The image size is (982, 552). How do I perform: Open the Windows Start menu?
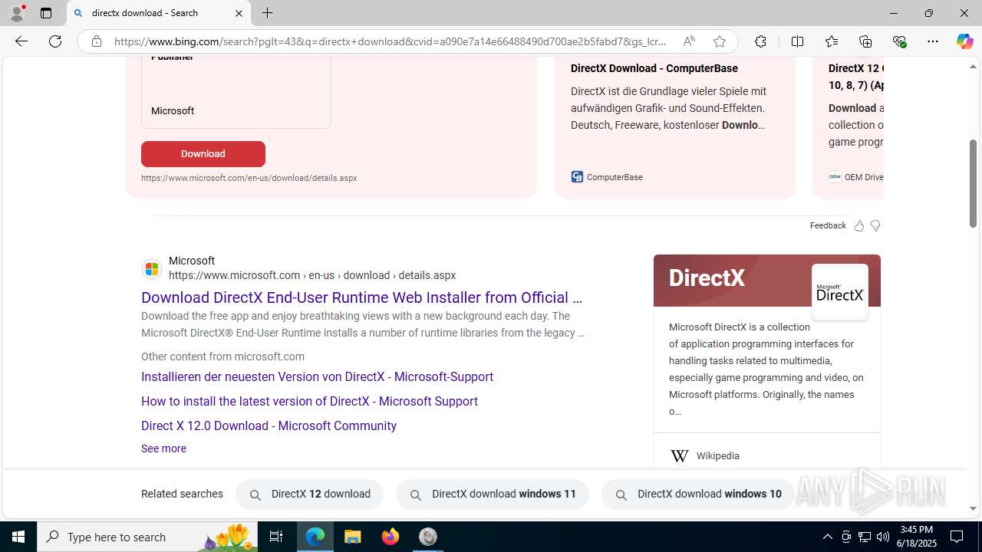tap(18, 537)
